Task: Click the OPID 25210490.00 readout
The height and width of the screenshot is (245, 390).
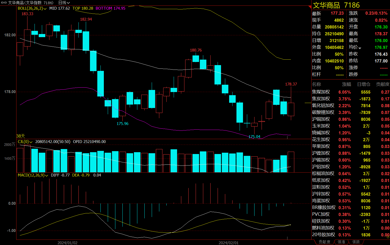Action: [89, 142]
